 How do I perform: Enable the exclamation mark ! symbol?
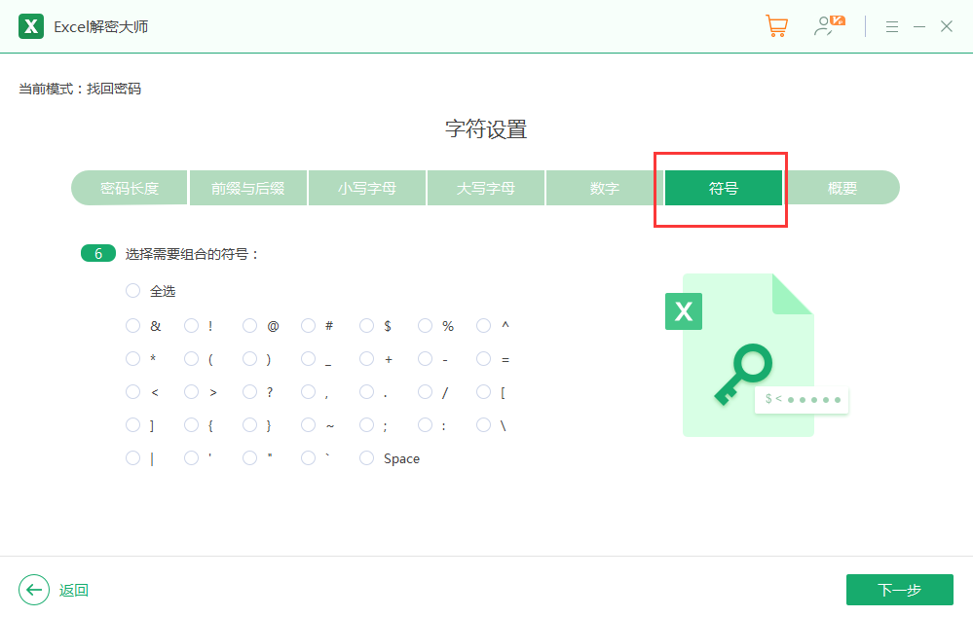click(191, 326)
